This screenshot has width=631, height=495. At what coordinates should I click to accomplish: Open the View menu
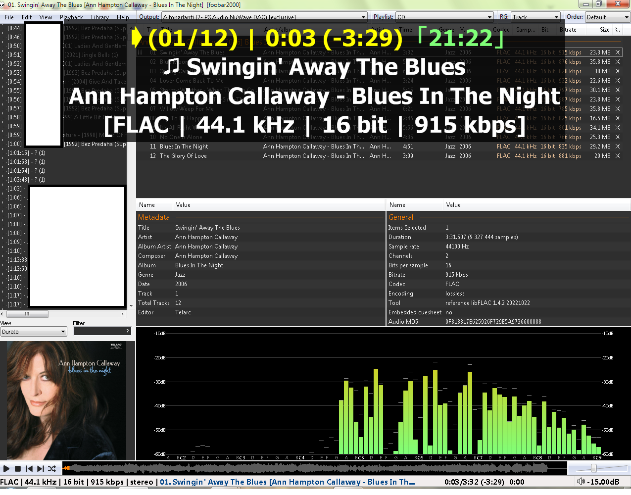(46, 17)
